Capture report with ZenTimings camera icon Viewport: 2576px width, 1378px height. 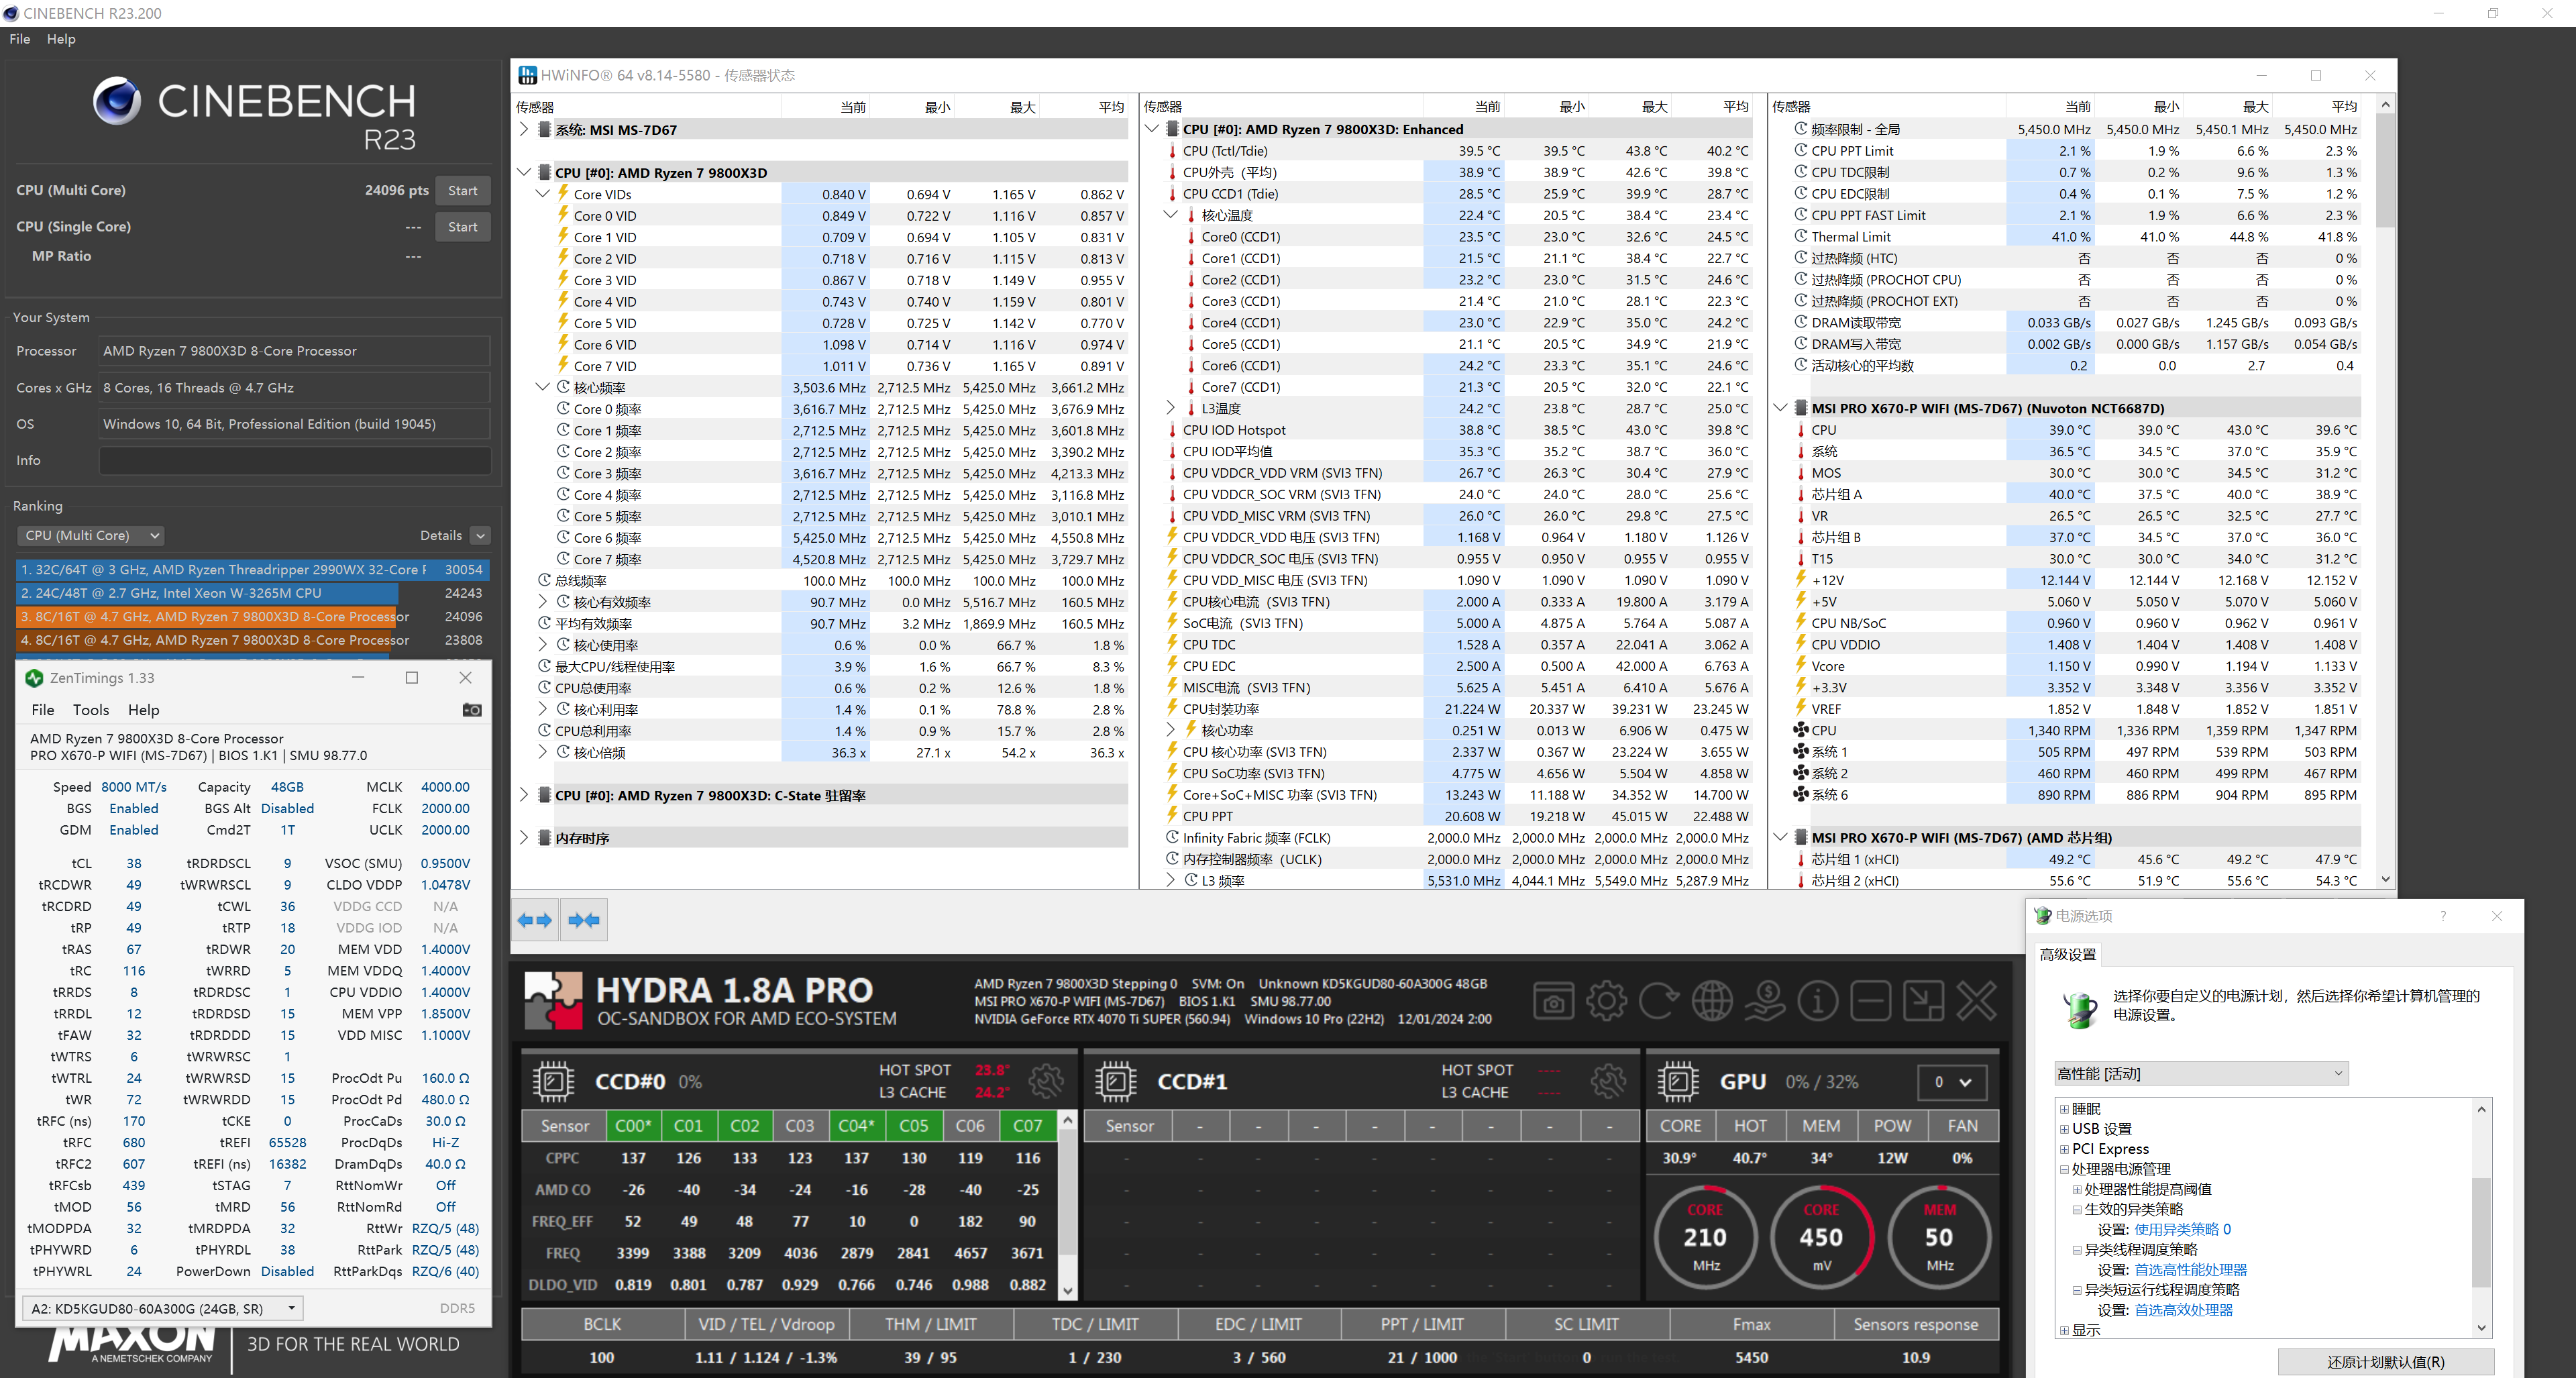(472, 710)
